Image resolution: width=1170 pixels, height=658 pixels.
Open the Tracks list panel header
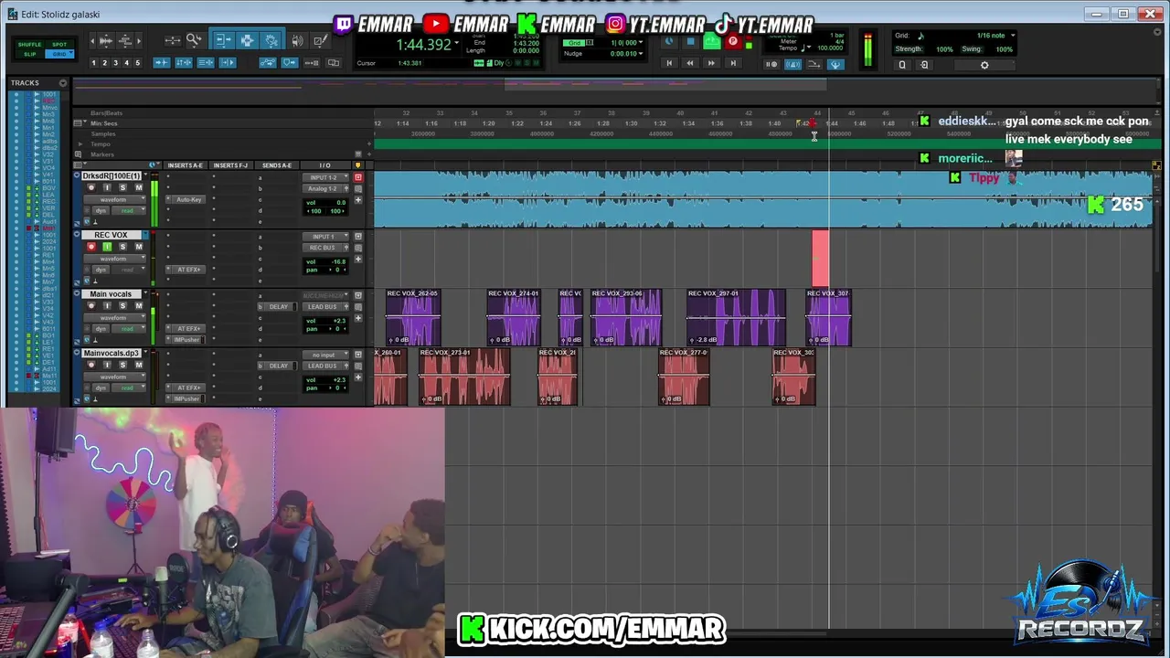[25, 82]
